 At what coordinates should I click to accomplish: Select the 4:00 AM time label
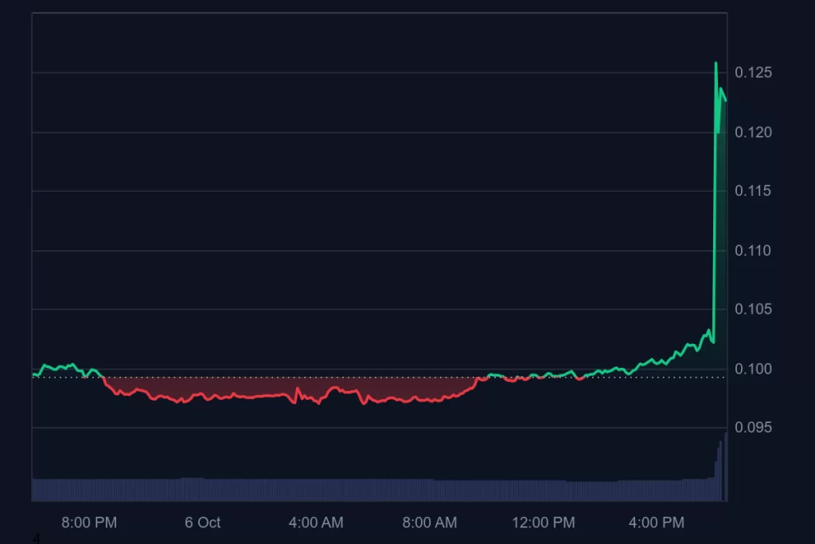tap(316, 522)
